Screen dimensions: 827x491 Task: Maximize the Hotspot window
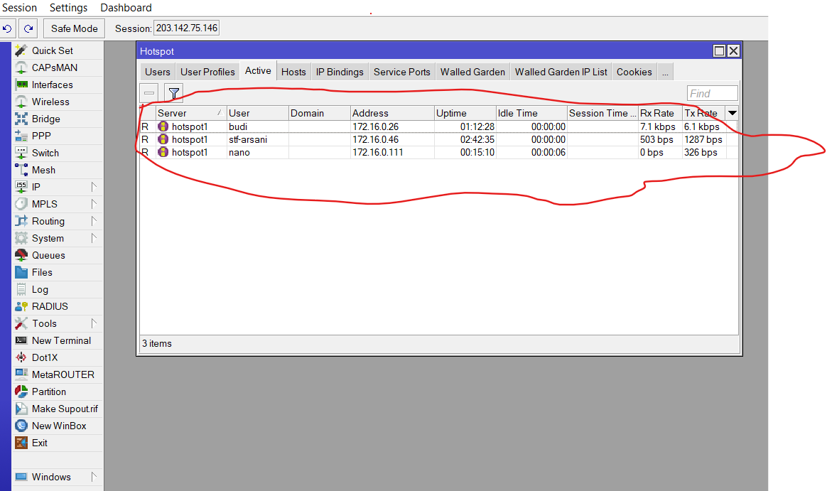click(719, 50)
